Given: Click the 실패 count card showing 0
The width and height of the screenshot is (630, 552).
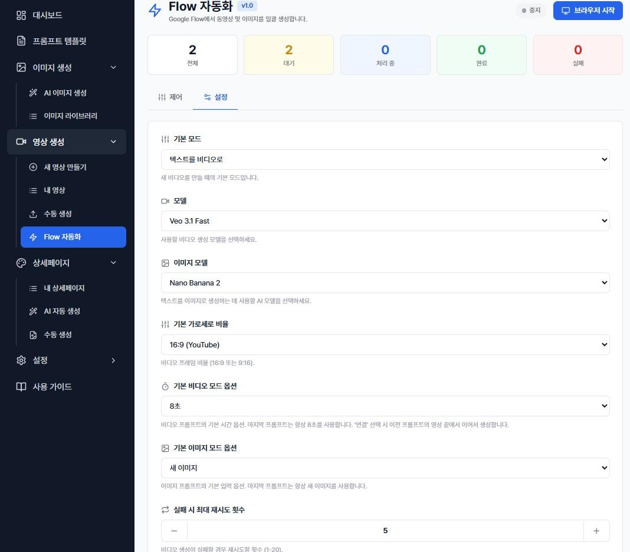Looking at the screenshot, I should click(577, 55).
